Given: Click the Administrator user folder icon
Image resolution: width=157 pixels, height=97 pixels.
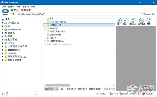Looking at the screenshot, I should point(6,30).
